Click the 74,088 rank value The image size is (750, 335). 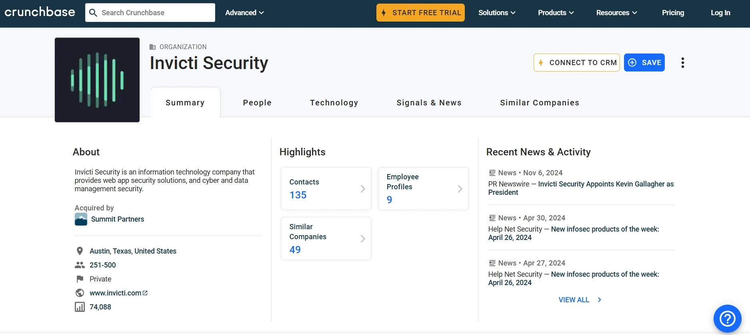point(100,307)
